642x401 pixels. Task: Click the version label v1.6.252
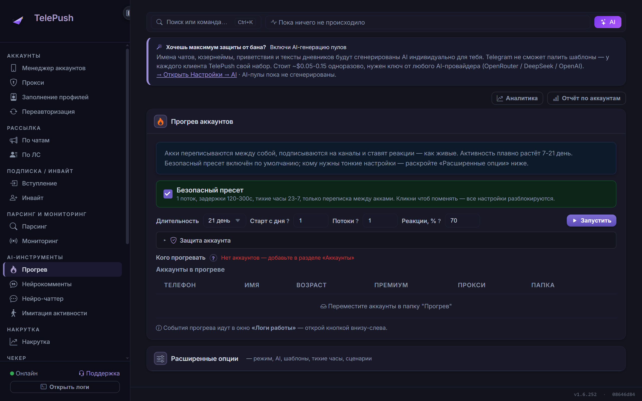(x=585, y=394)
